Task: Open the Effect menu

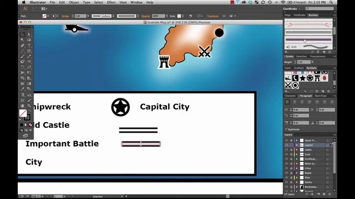Action: coord(111,2)
